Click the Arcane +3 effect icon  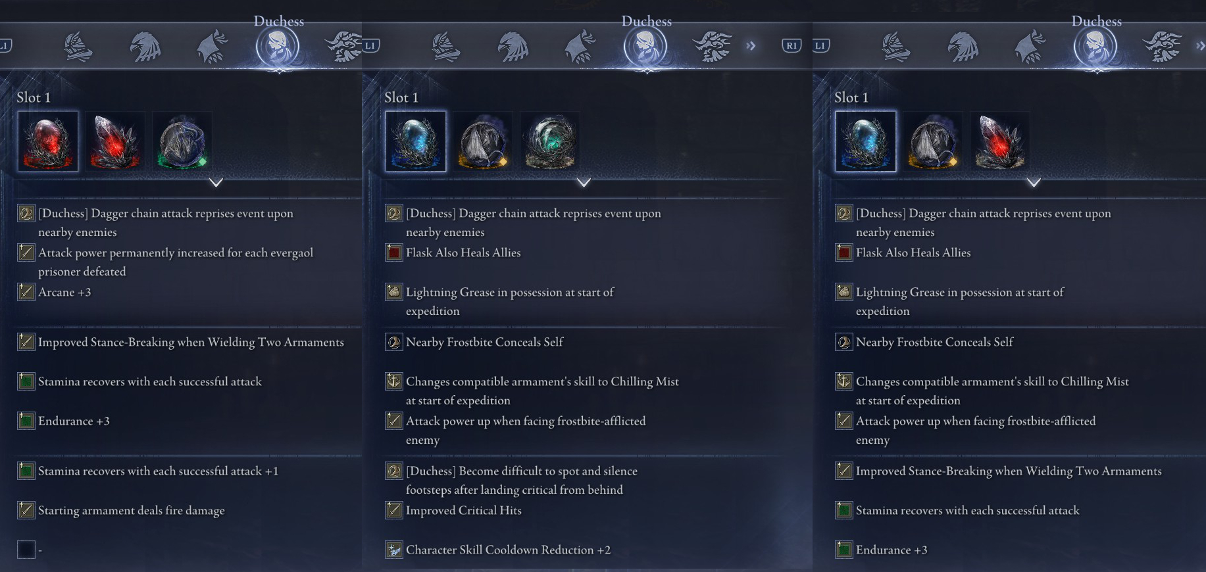tap(26, 292)
